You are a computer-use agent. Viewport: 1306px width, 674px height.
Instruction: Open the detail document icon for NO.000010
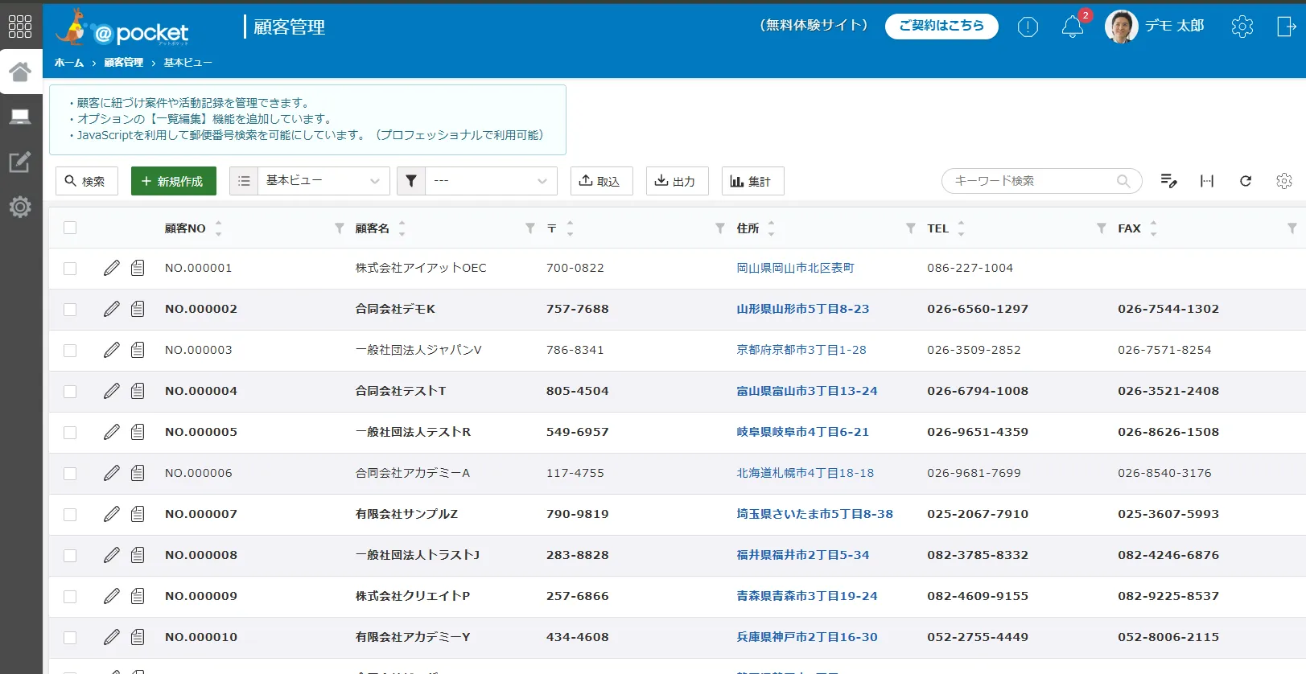click(x=138, y=637)
